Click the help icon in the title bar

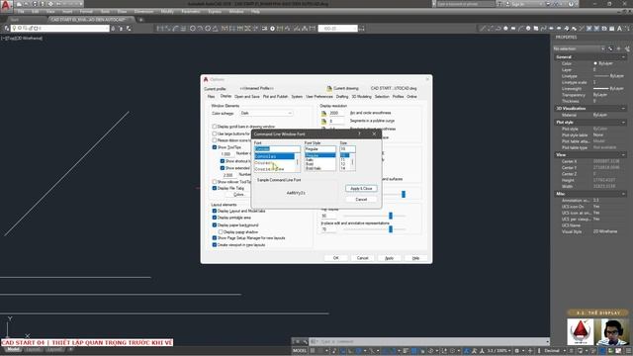coord(571,4)
